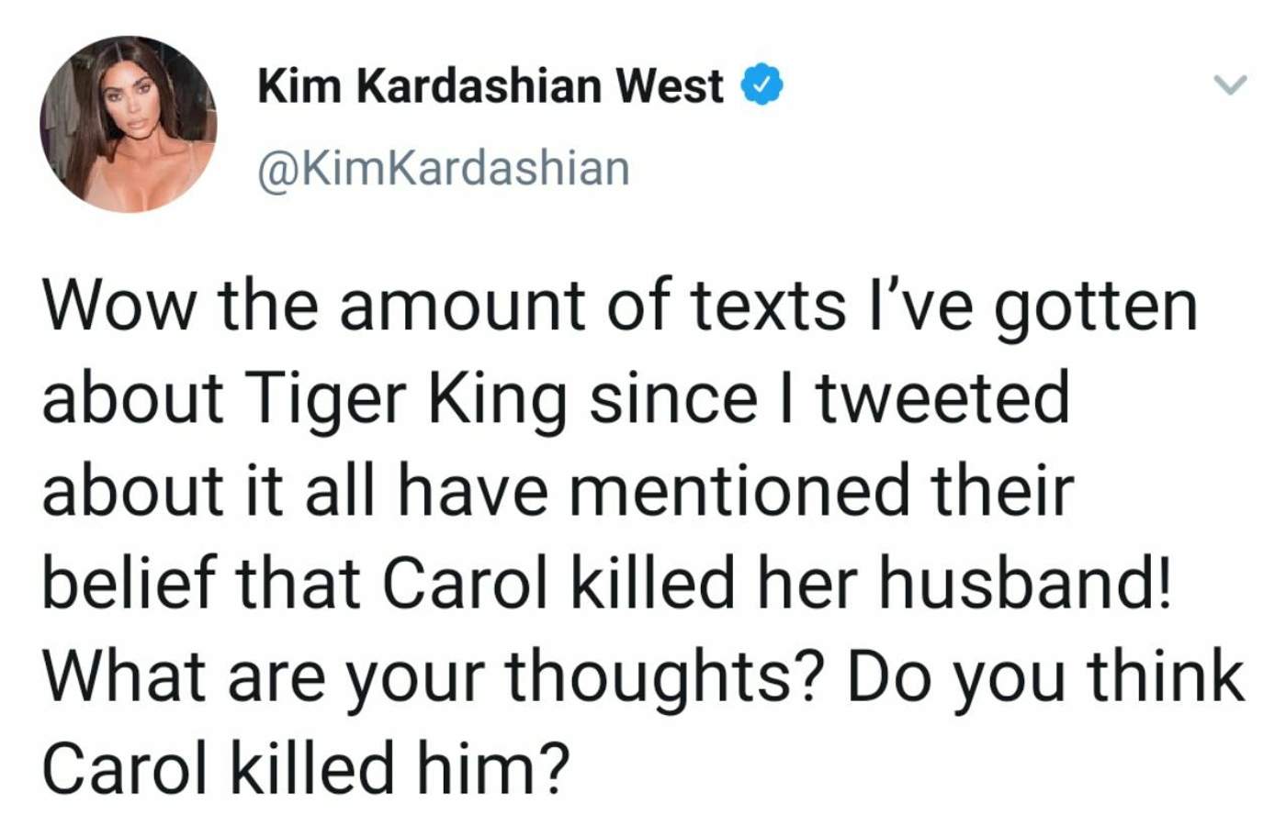Click "West" in the display name
This screenshot has height=837, width=1286.
pyautogui.click(x=670, y=86)
